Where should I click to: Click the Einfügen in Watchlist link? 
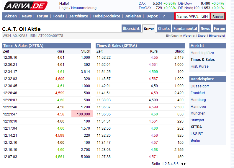[x=181, y=36]
